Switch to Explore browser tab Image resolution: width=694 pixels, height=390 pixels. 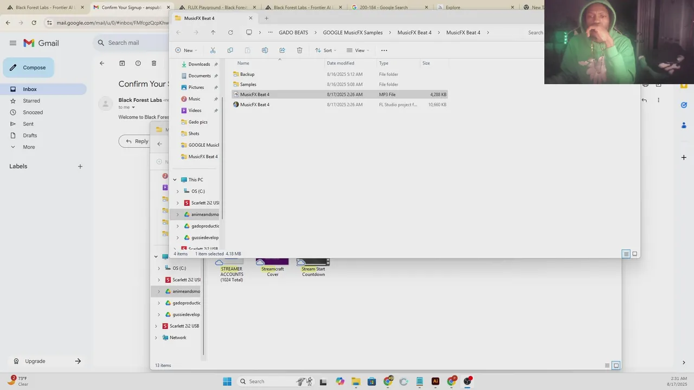475,8
